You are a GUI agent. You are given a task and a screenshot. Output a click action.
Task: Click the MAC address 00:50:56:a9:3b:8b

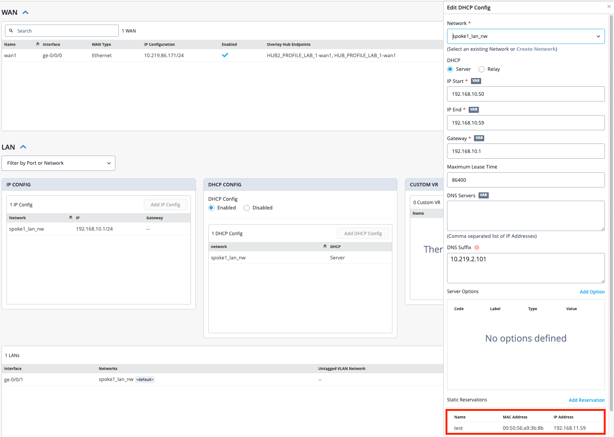point(523,428)
